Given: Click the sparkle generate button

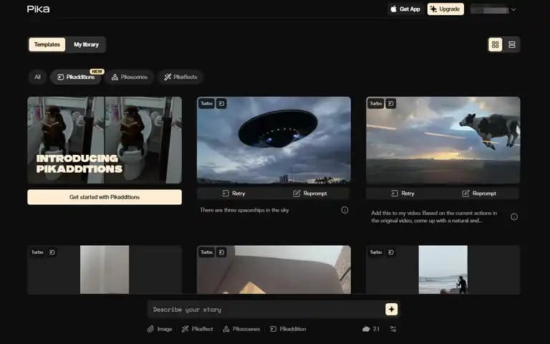Looking at the screenshot, I should [x=392, y=310].
